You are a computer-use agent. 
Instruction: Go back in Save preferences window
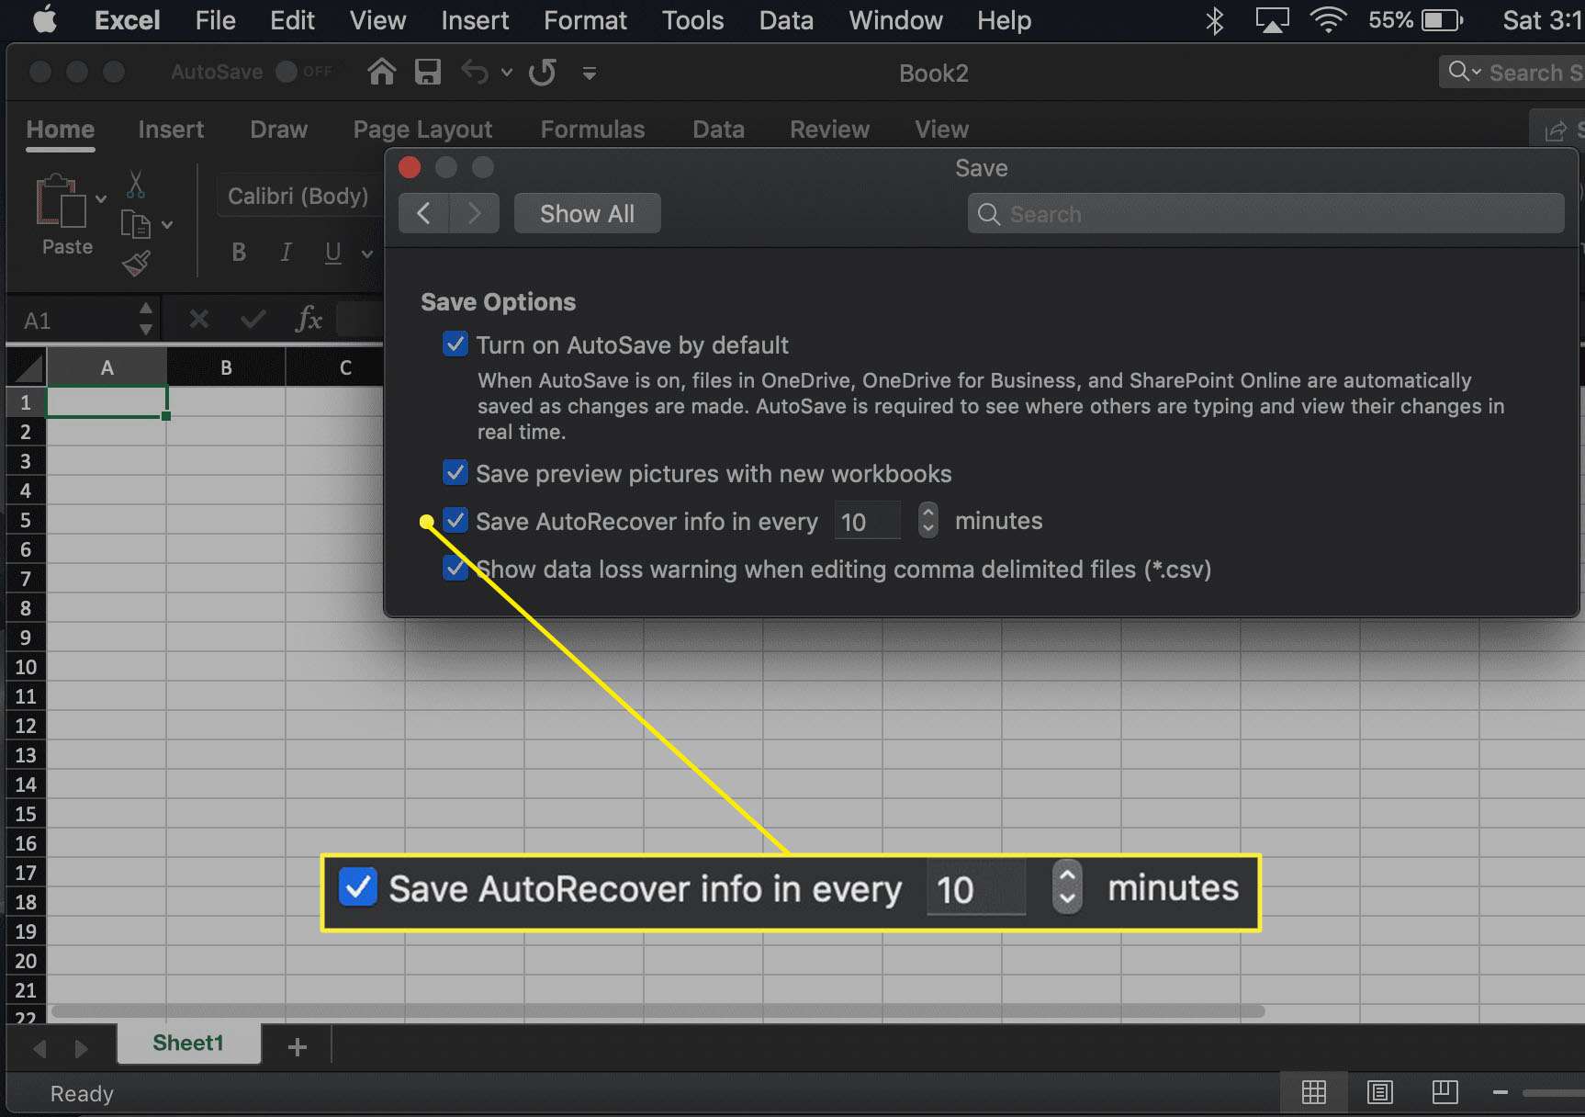(423, 213)
